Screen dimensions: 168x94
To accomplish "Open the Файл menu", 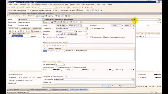I will 10,5.
